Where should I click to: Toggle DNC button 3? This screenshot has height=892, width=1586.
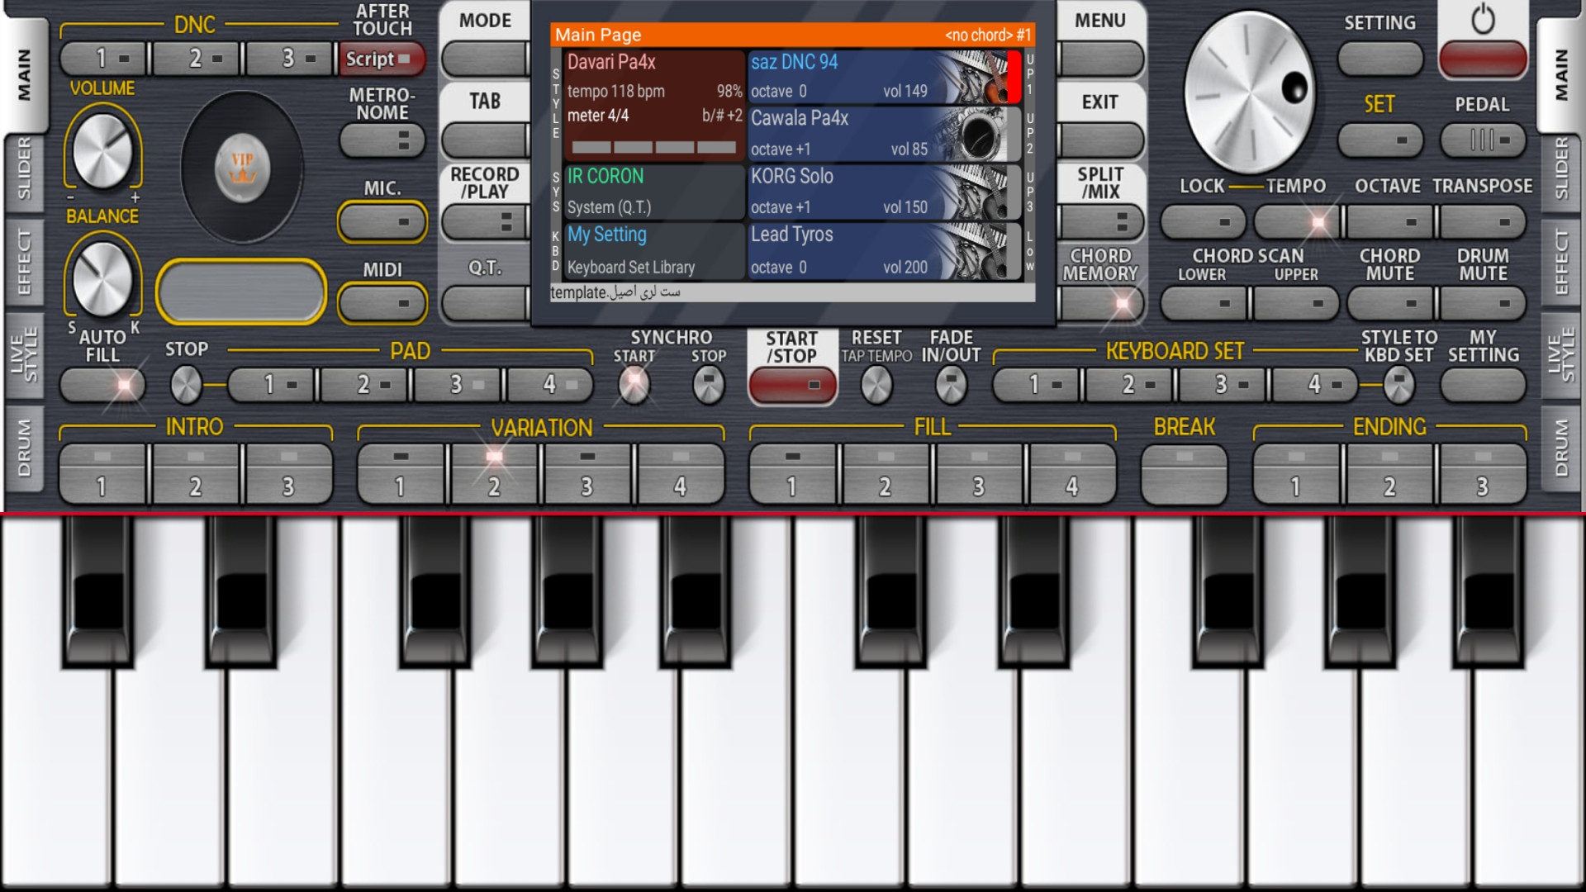point(289,59)
